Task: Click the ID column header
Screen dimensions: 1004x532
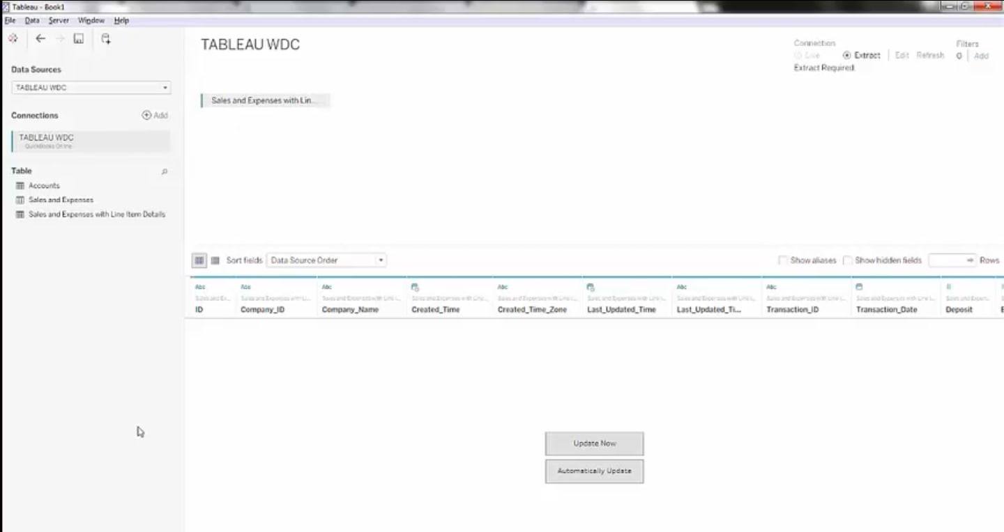Action: pyautogui.click(x=199, y=310)
